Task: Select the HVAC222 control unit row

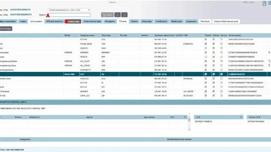Action: point(135,79)
